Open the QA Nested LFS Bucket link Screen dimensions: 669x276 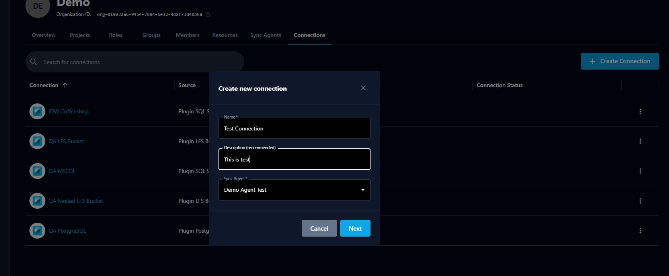click(76, 201)
